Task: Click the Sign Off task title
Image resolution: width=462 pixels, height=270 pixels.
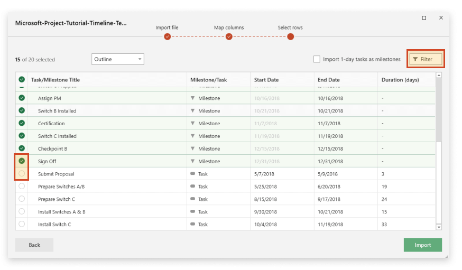Action: pyautogui.click(x=47, y=161)
